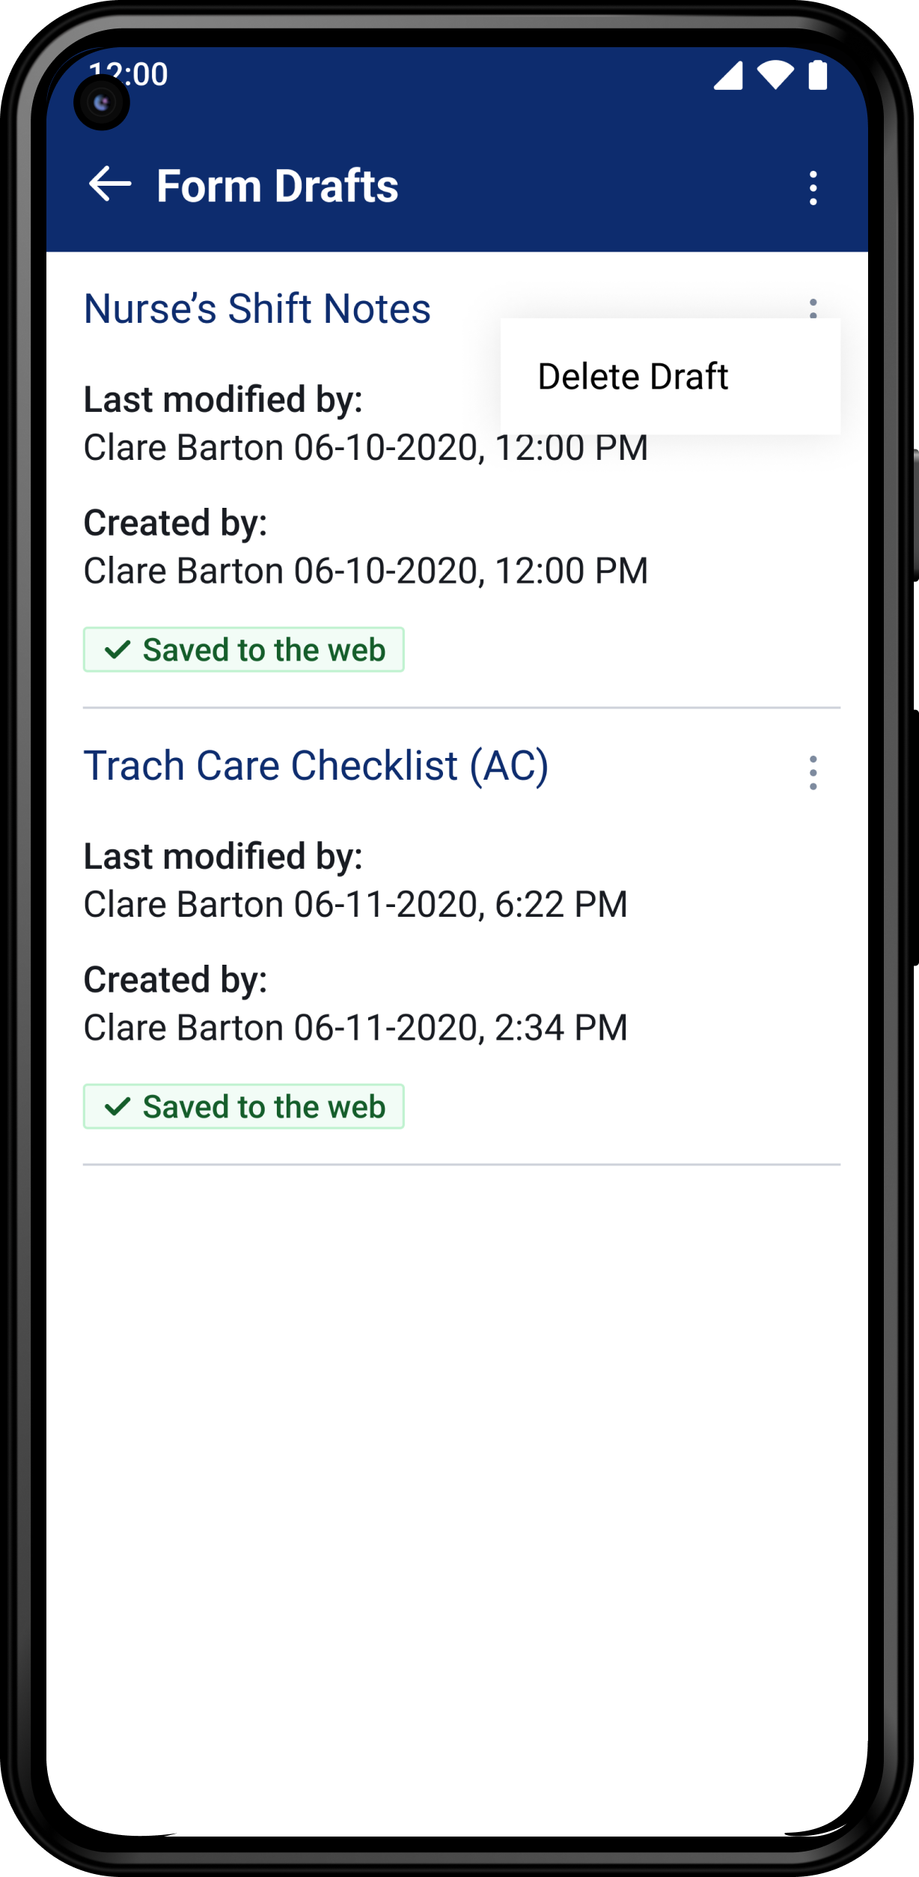Image resolution: width=919 pixels, height=1877 pixels.
Task: Tap Nurse's Notes Last modified by label
Action: (223, 399)
